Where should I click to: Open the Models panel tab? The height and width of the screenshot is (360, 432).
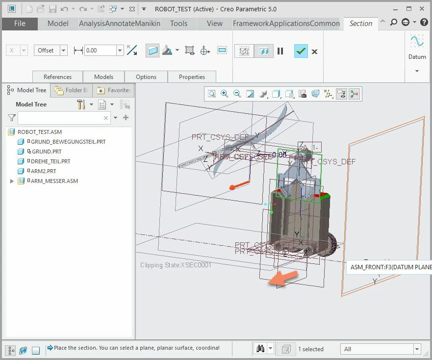pos(103,77)
